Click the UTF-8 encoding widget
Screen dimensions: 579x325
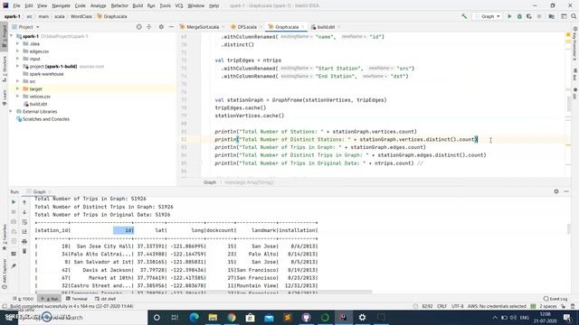457,306
